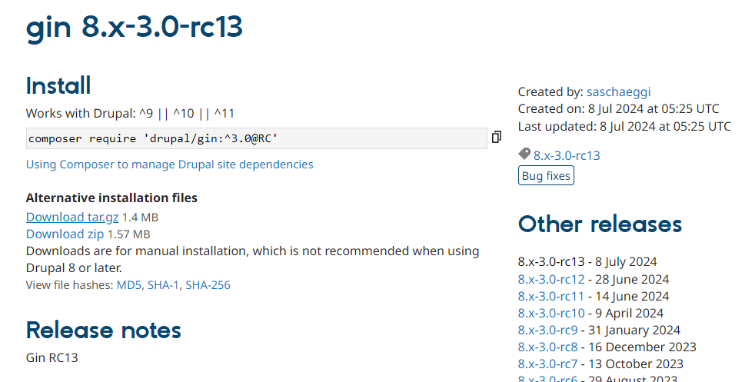View the MD5 file hash
This screenshot has height=382, width=755.
(x=128, y=285)
